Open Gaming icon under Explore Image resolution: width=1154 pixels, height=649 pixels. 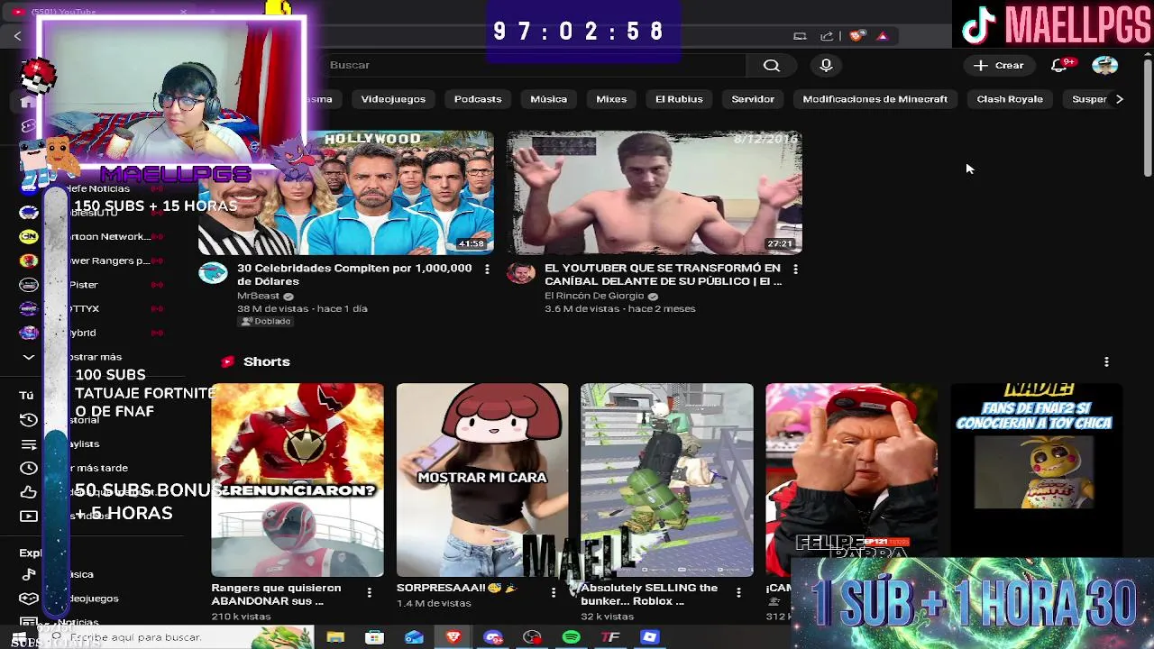click(29, 599)
